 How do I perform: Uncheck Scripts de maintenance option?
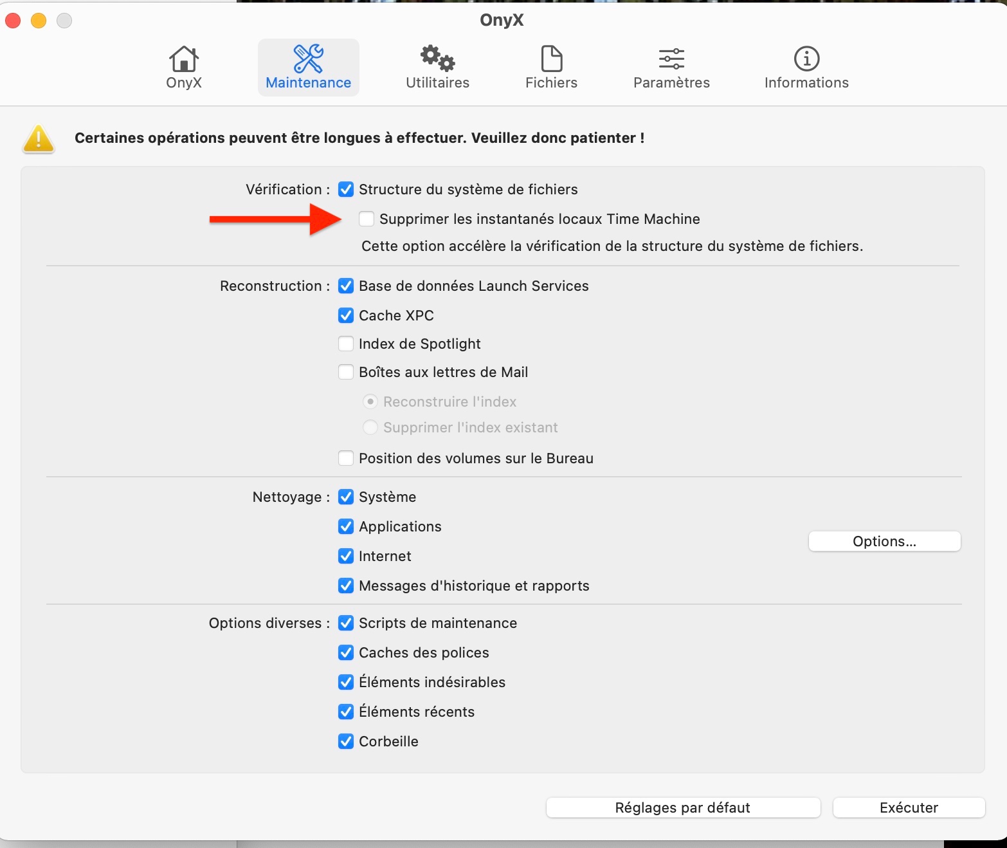tap(346, 623)
